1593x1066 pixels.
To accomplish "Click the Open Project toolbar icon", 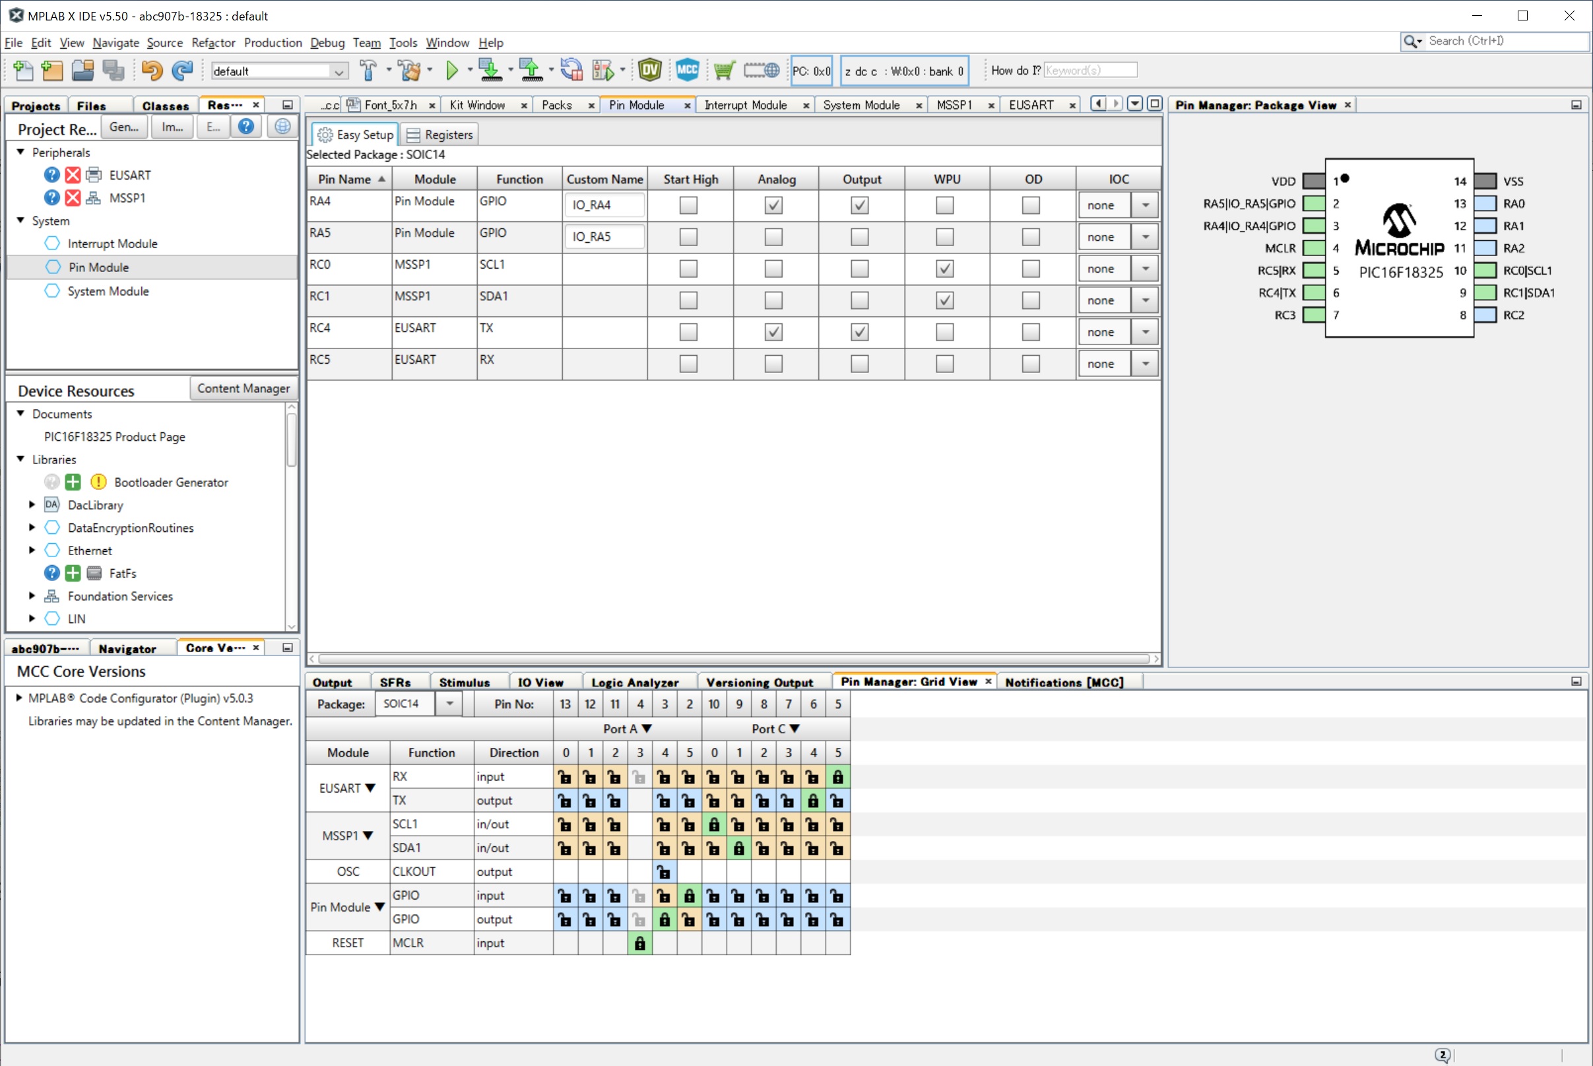I will pos(82,70).
